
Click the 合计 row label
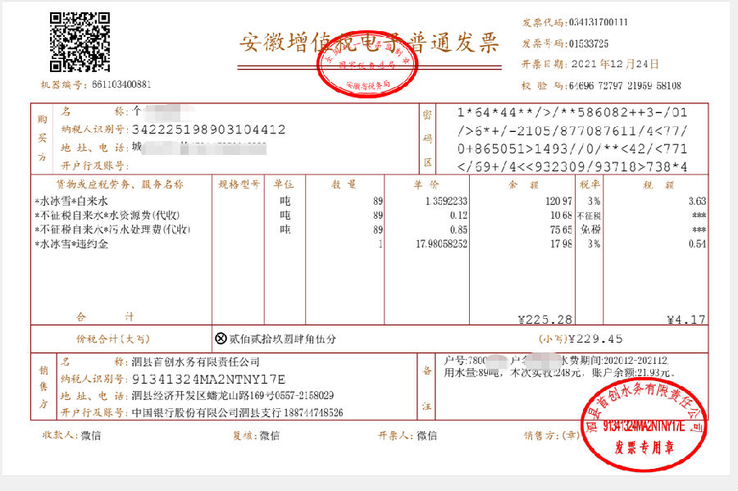pyautogui.click(x=106, y=317)
